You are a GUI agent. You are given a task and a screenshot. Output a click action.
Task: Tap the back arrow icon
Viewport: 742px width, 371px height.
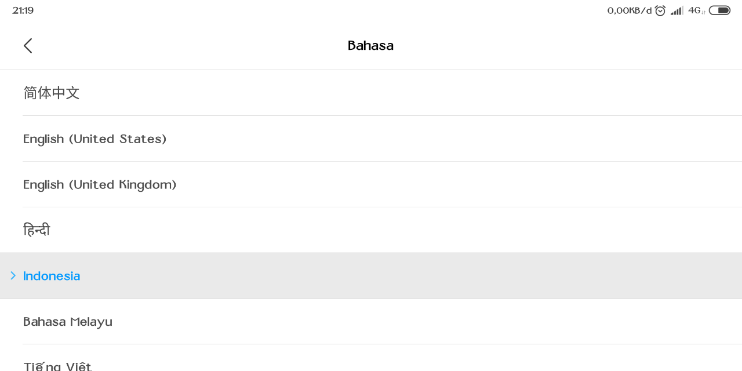[x=28, y=46]
